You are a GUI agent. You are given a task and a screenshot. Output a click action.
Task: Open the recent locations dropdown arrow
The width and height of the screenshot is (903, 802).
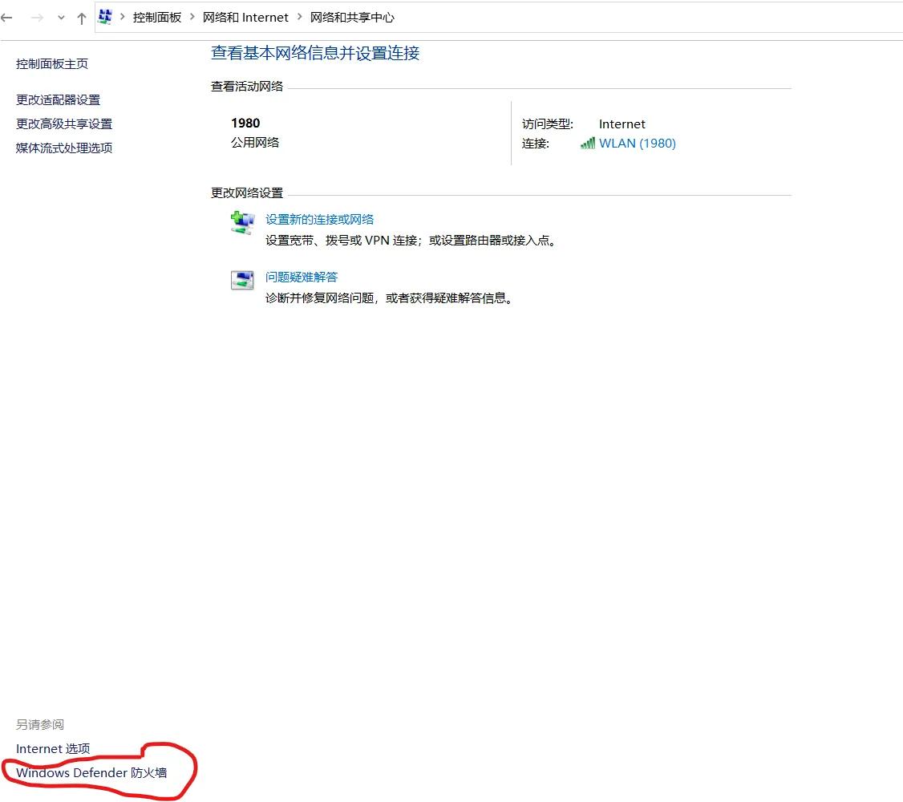pyautogui.click(x=61, y=18)
